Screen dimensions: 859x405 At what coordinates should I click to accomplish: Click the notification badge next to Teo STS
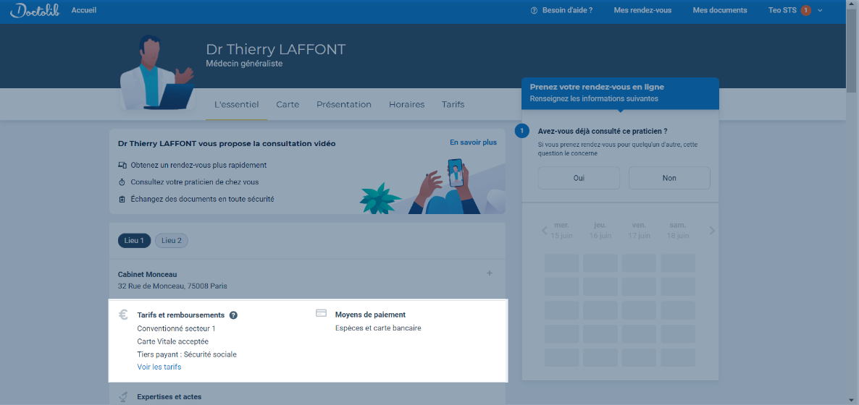point(805,10)
